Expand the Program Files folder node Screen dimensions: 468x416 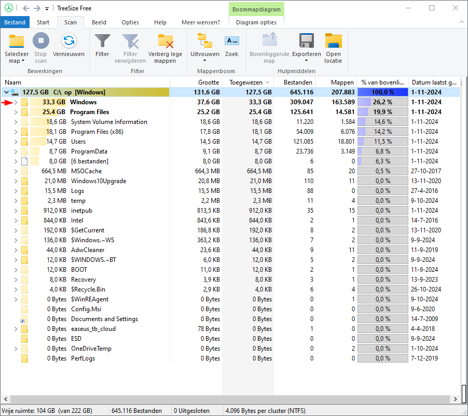coord(16,112)
